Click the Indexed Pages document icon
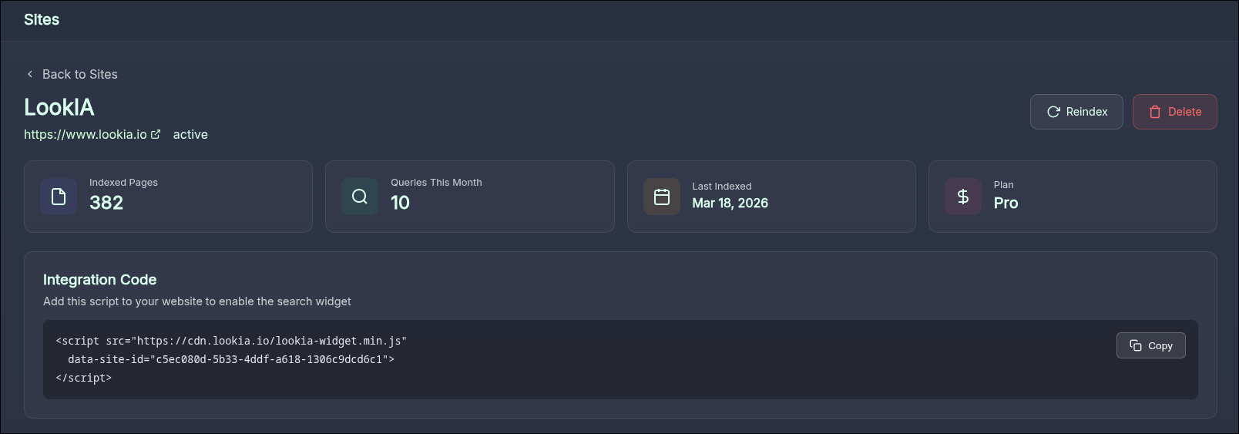This screenshot has height=434, width=1239. click(59, 197)
